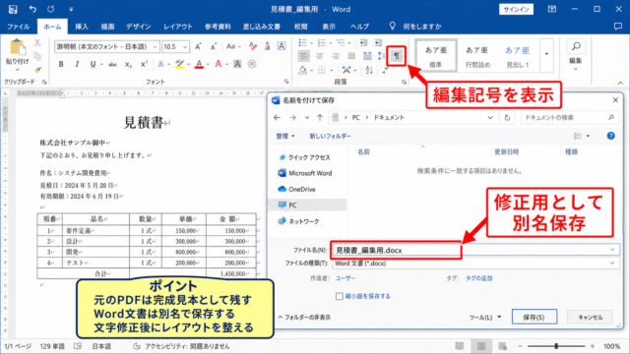Screen dimensions: 630x354
Task: Click 新しいフォルダー button
Action: (331, 136)
